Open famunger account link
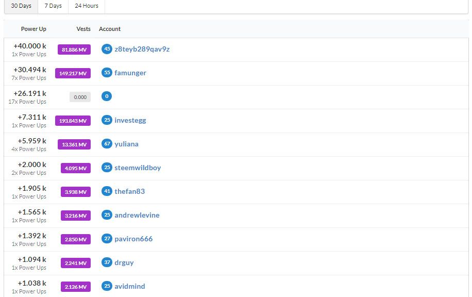Viewport: 472px width, 297px height. [x=130, y=73]
